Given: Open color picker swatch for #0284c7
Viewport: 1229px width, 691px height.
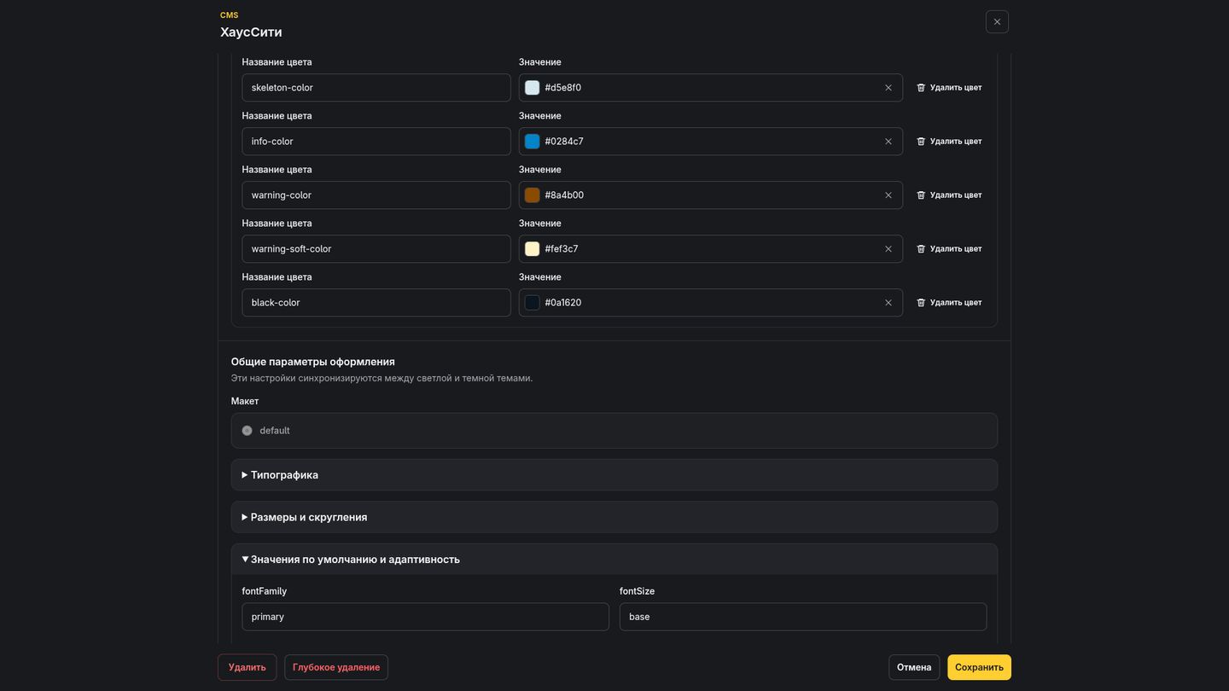Looking at the screenshot, I should click(533, 142).
